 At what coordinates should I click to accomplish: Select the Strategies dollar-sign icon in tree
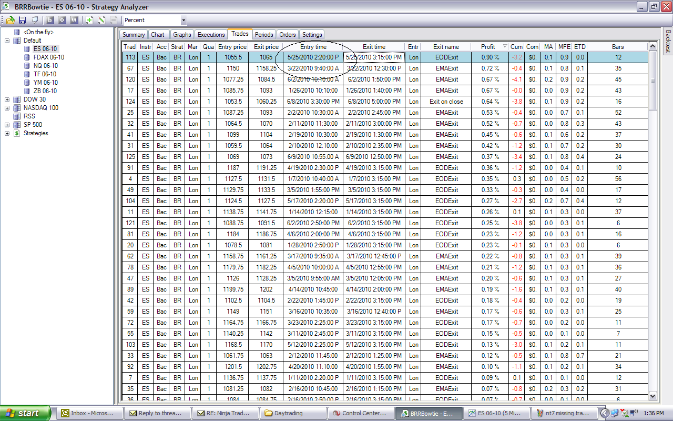(x=17, y=133)
